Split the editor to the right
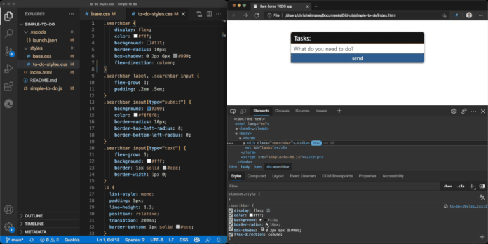488x244 pixels. tap(209, 14)
